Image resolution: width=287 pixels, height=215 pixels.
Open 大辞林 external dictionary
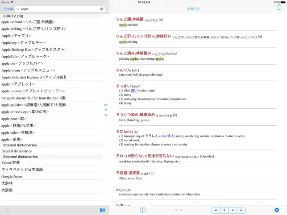(x=52, y=183)
